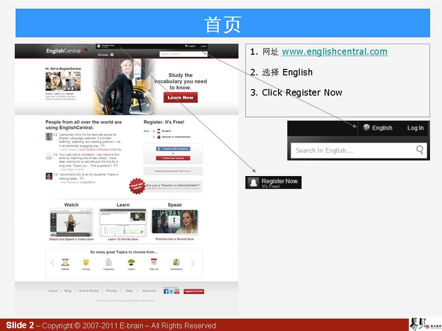Viewport: 442px width, 331px height.
Task: Click the Learn section thumbnail
Action: (x=123, y=223)
